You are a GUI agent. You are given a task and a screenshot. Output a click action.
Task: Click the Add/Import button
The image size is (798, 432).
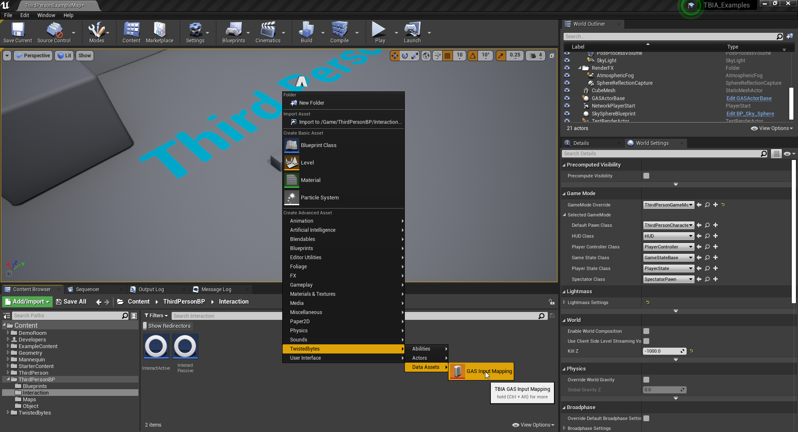point(27,302)
